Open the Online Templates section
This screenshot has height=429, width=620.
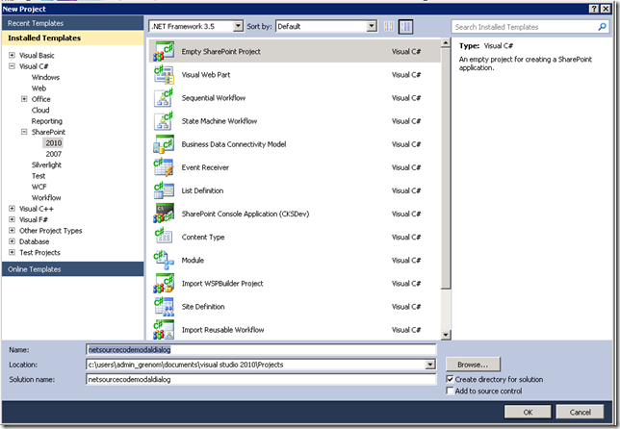coord(72,269)
